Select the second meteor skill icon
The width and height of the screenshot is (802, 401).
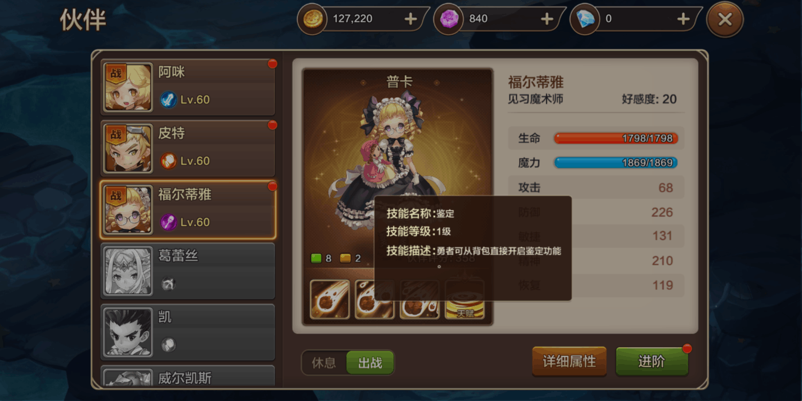click(374, 299)
